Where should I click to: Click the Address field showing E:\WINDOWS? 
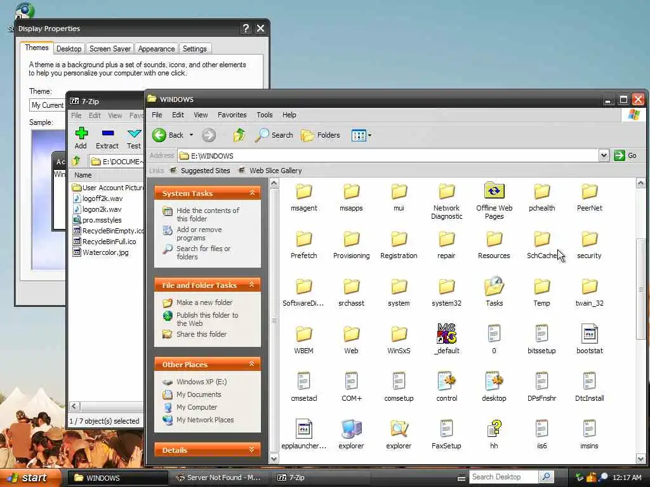point(388,156)
